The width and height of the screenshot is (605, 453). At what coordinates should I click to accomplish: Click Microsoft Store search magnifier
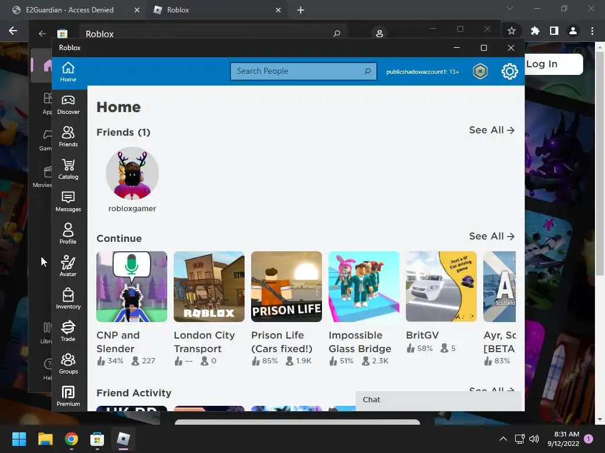point(336,34)
